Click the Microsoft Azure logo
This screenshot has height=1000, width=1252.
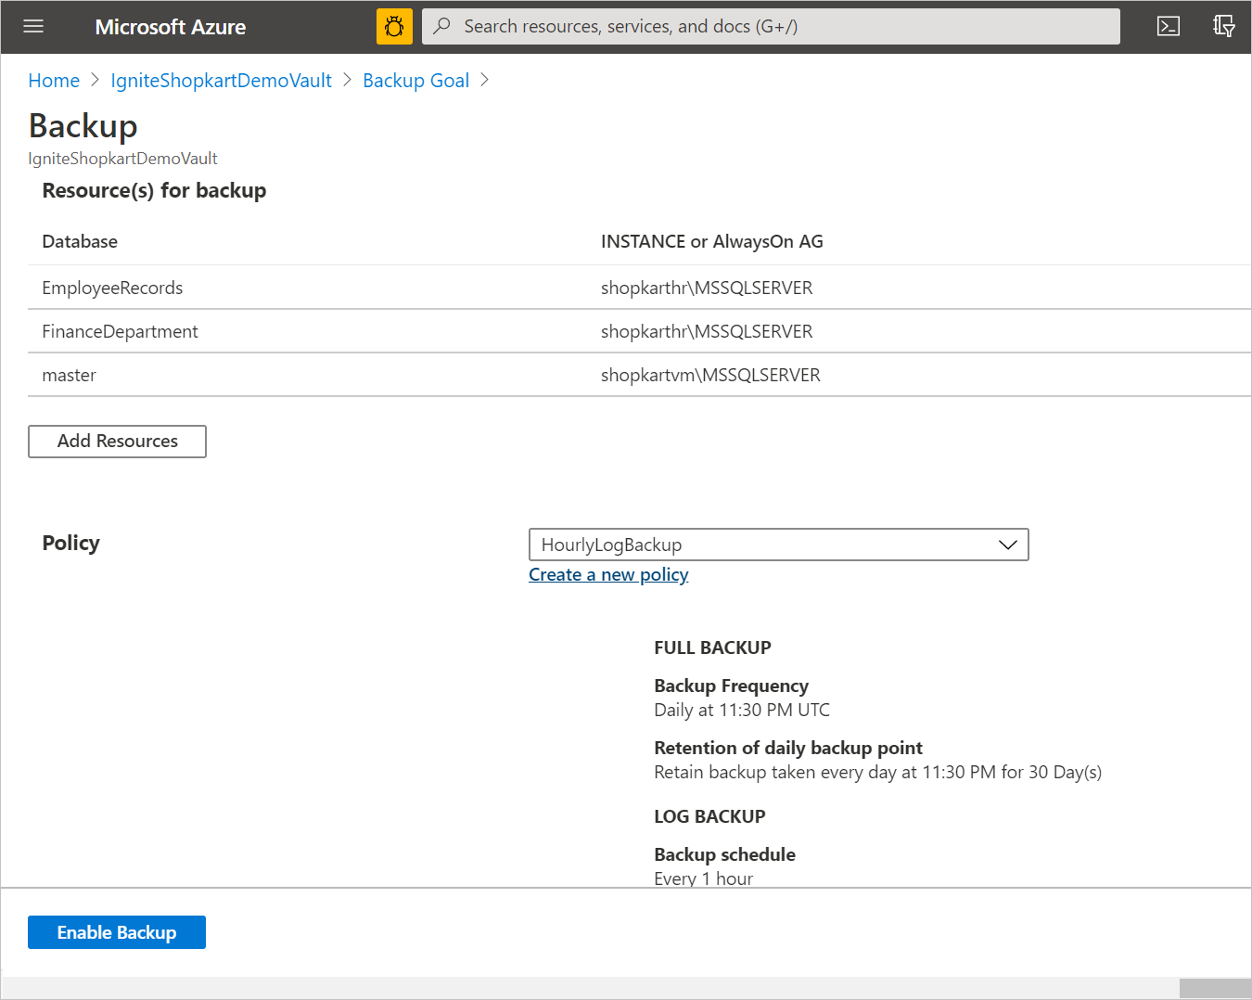pos(170,26)
